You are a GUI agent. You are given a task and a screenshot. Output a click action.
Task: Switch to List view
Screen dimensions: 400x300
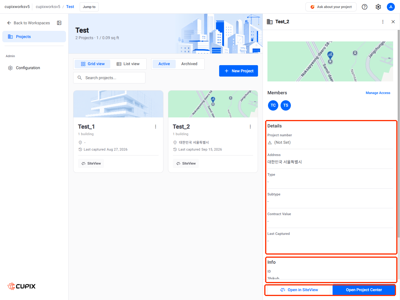(x=128, y=64)
